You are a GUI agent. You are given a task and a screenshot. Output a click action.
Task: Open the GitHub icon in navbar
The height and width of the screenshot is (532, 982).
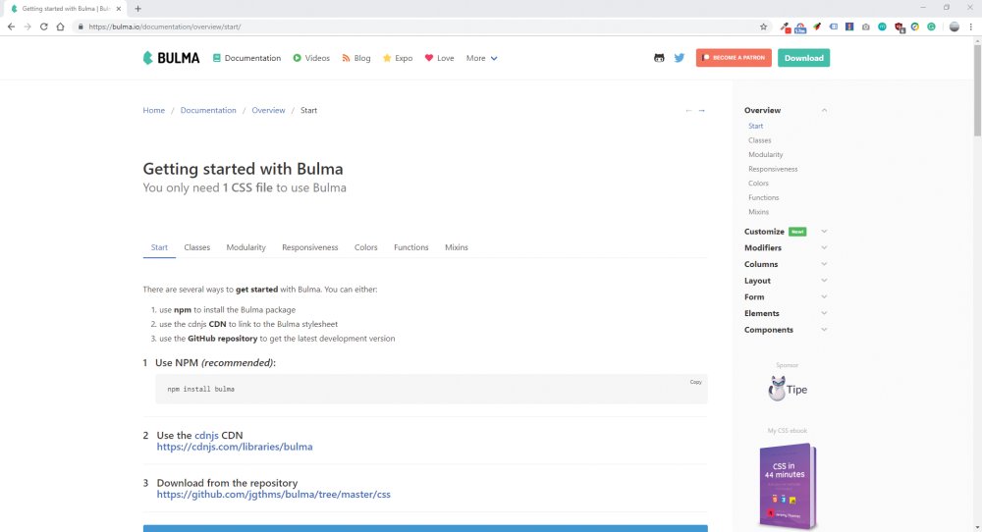click(659, 58)
